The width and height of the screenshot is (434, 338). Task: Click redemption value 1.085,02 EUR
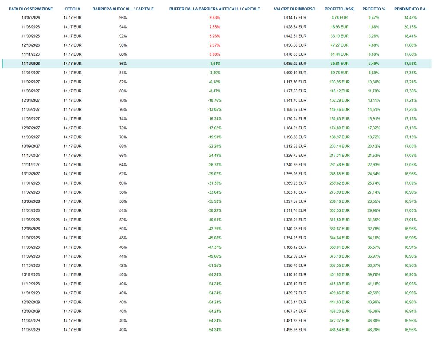(294, 64)
